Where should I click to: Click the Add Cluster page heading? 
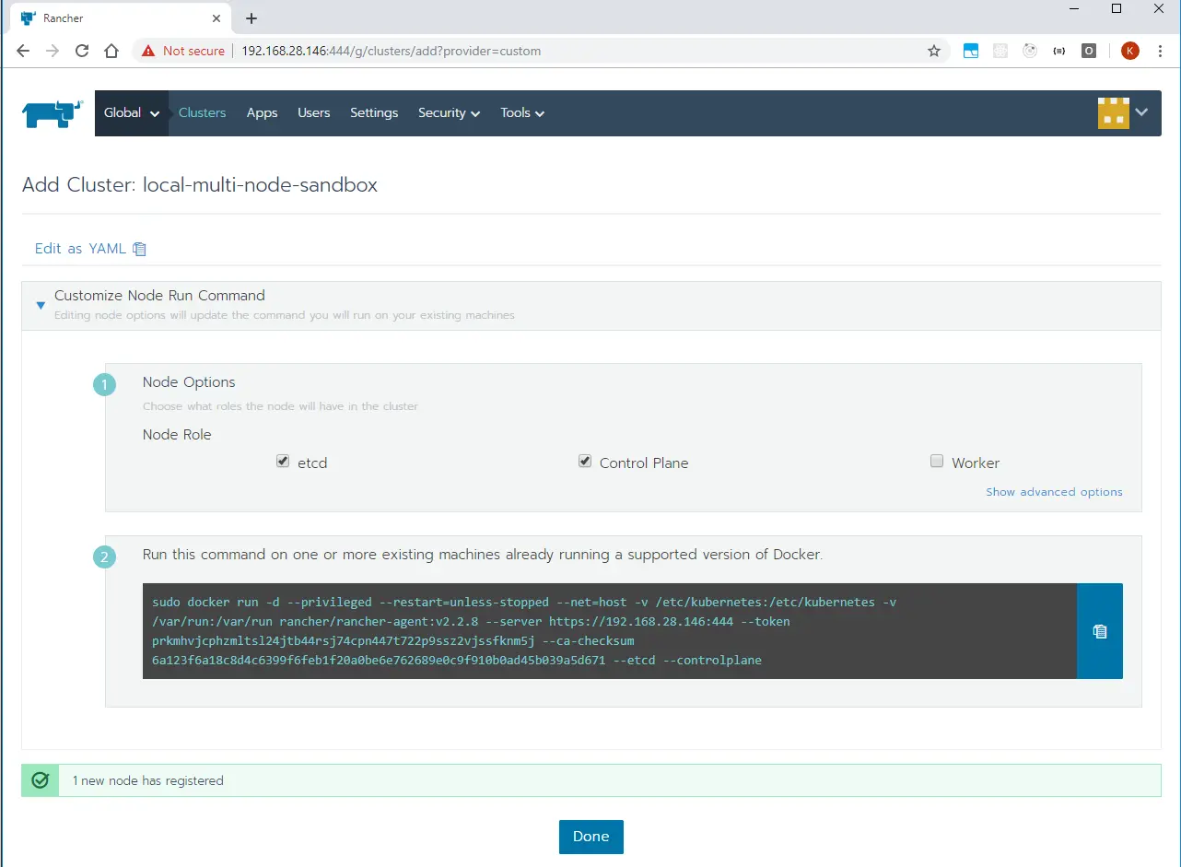pos(200,184)
